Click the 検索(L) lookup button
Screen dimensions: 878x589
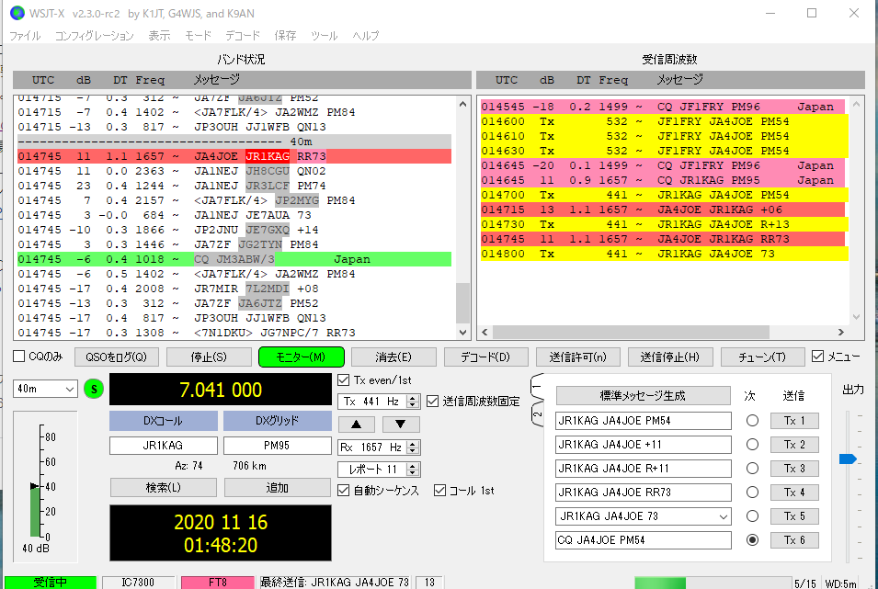point(163,488)
